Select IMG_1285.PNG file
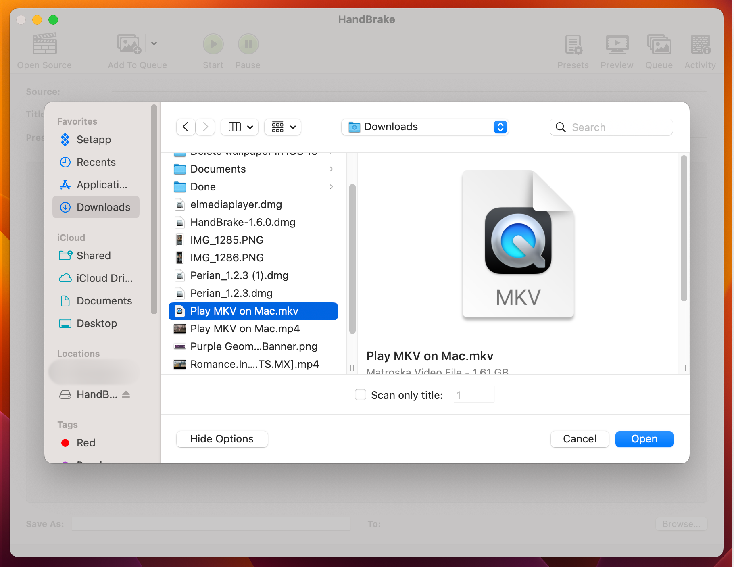Image resolution: width=734 pixels, height=567 pixels. click(x=253, y=240)
